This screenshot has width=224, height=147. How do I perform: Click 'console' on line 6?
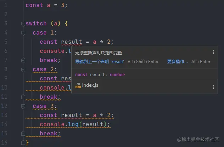click(x=52, y=51)
